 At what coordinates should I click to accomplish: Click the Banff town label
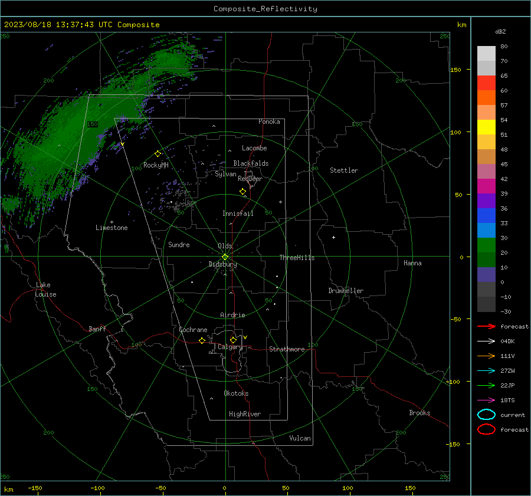97,329
